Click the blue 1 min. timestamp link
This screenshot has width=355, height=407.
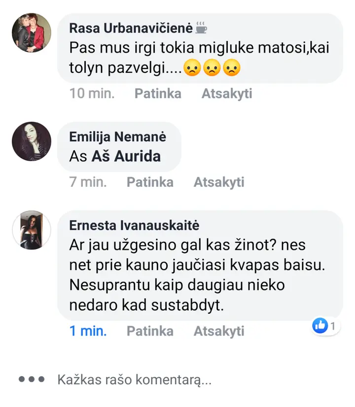[x=88, y=331]
